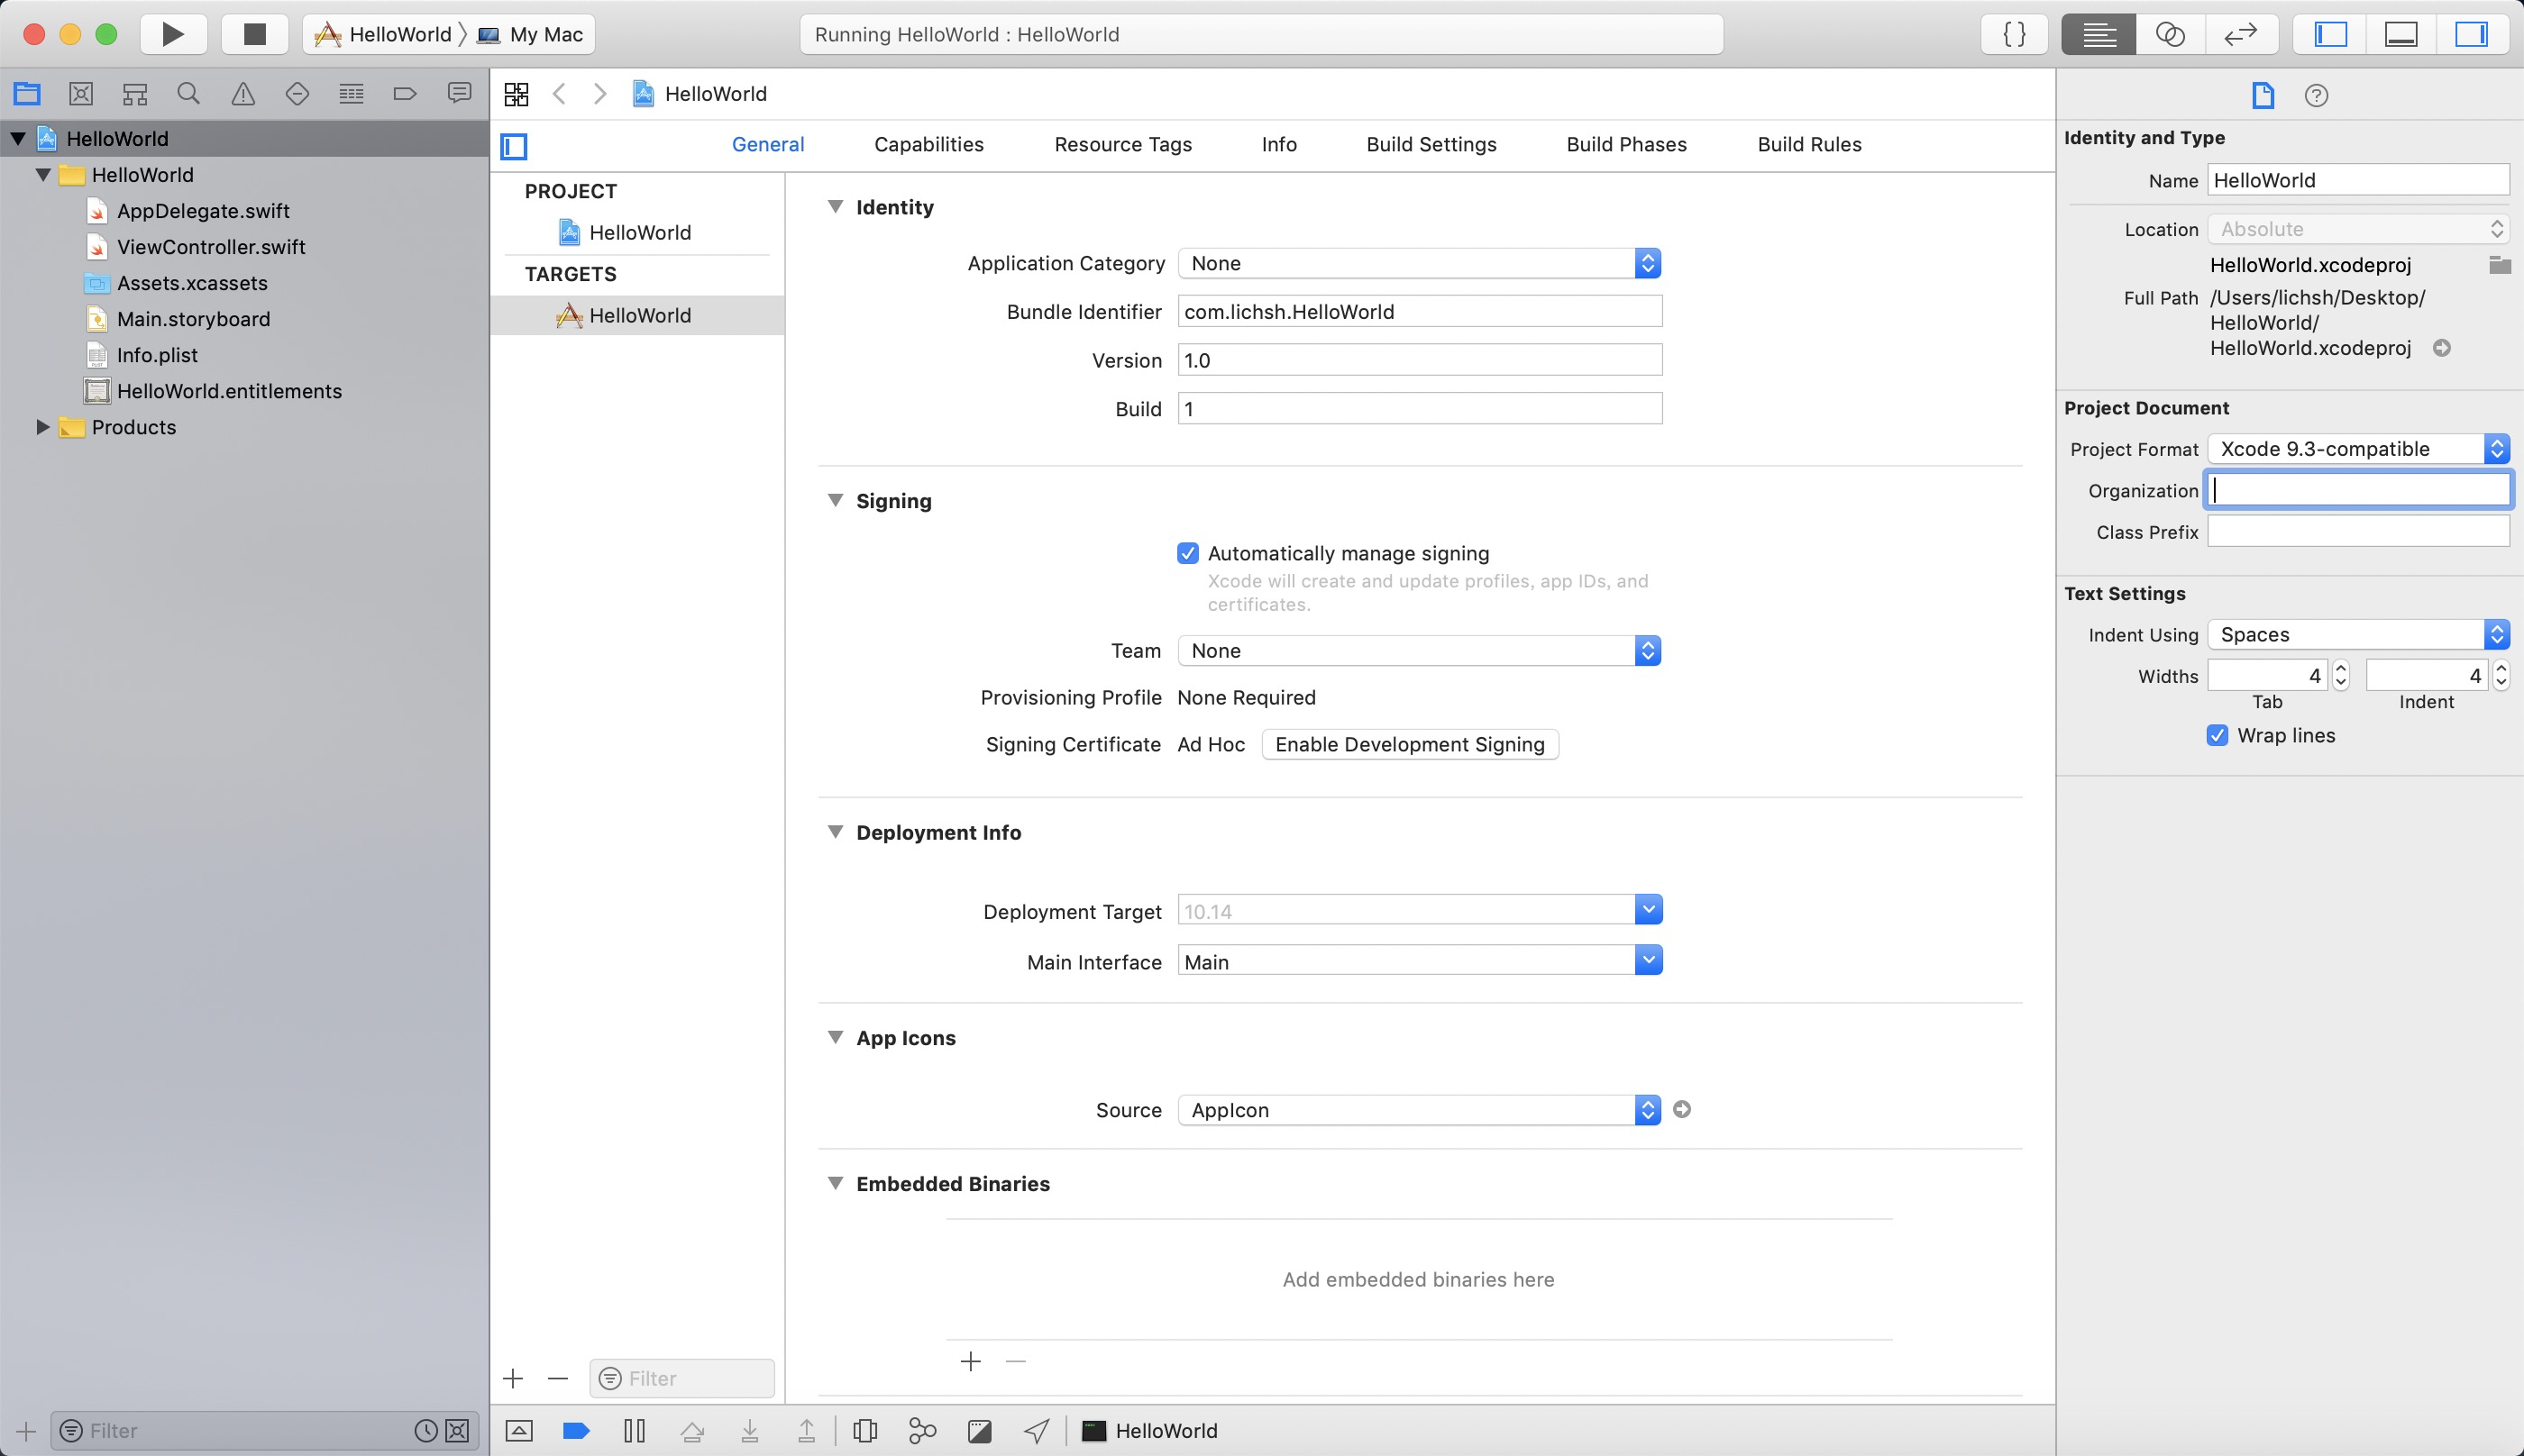The width and height of the screenshot is (2524, 1456).
Task: Open the Source Control navigator
Action: [x=81, y=94]
